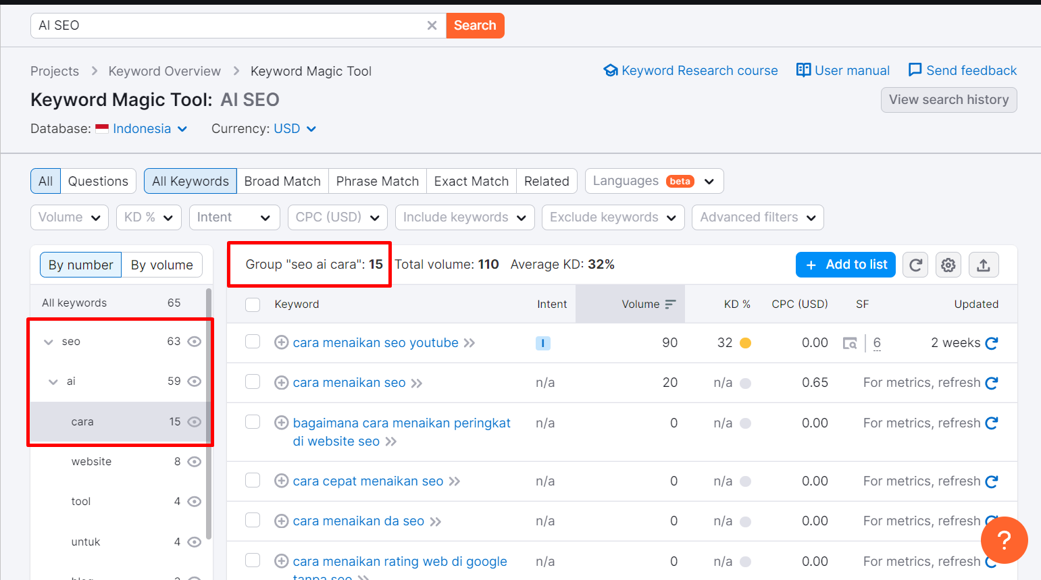Switch to Exact Match tab
1041x580 pixels.
(471, 181)
